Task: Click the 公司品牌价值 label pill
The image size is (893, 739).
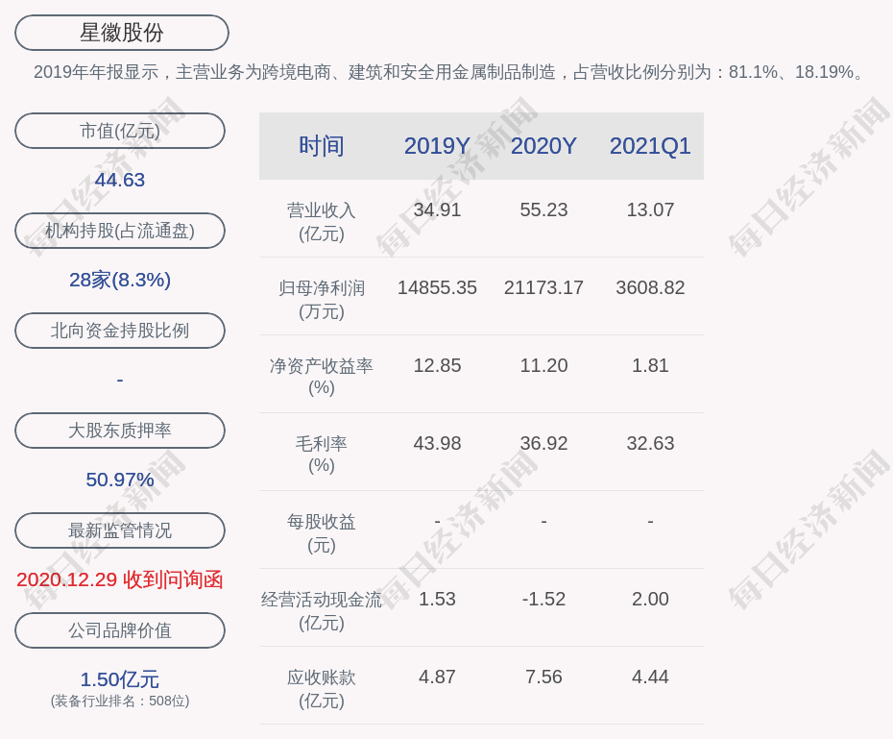Action: coord(120,630)
